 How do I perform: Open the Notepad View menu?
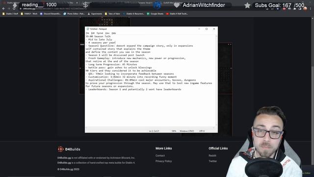107,33
